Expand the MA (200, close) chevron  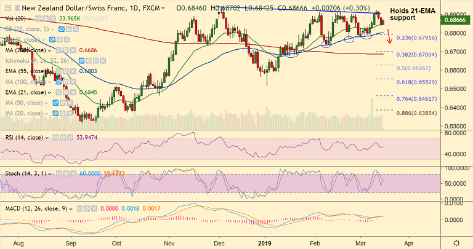tap(49, 50)
